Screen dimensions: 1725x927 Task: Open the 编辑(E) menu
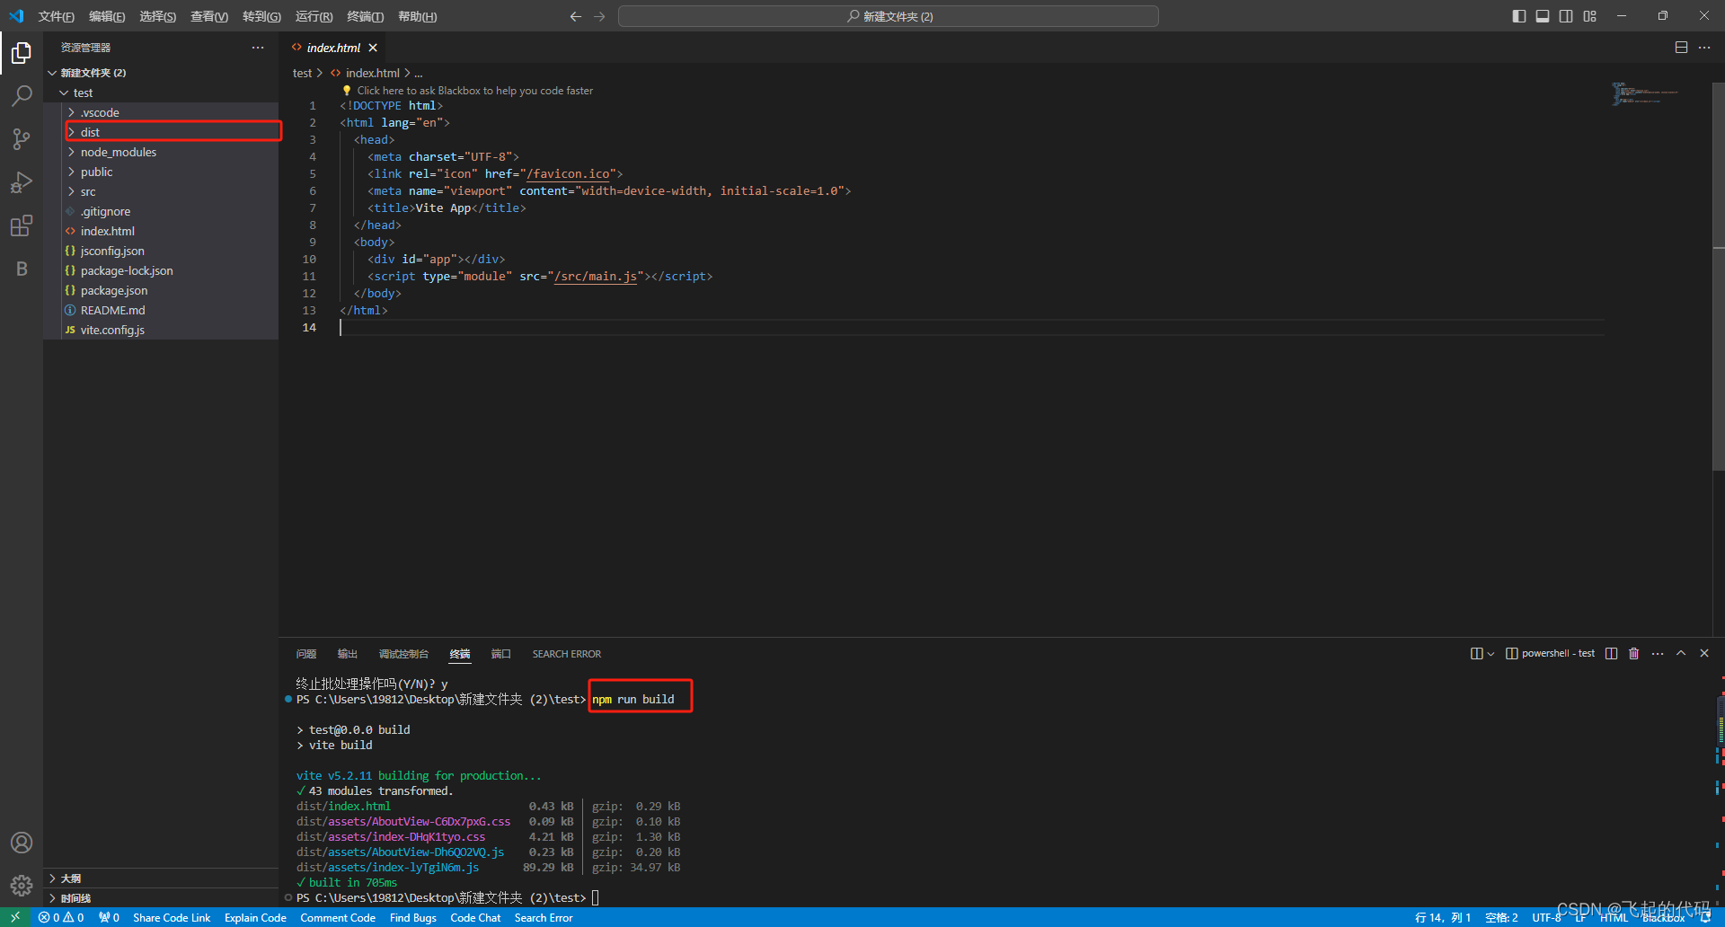pos(107,16)
